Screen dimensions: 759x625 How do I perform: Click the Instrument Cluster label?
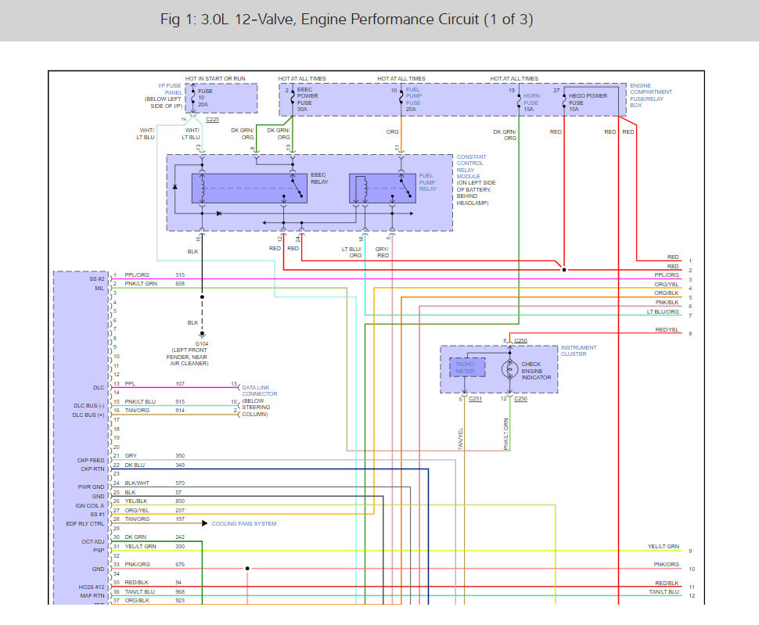tap(578, 350)
